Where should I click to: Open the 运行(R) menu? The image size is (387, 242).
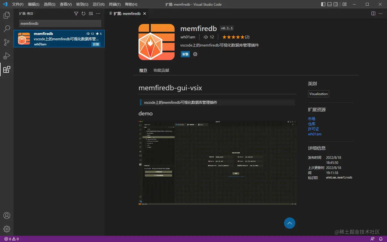tap(98, 5)
